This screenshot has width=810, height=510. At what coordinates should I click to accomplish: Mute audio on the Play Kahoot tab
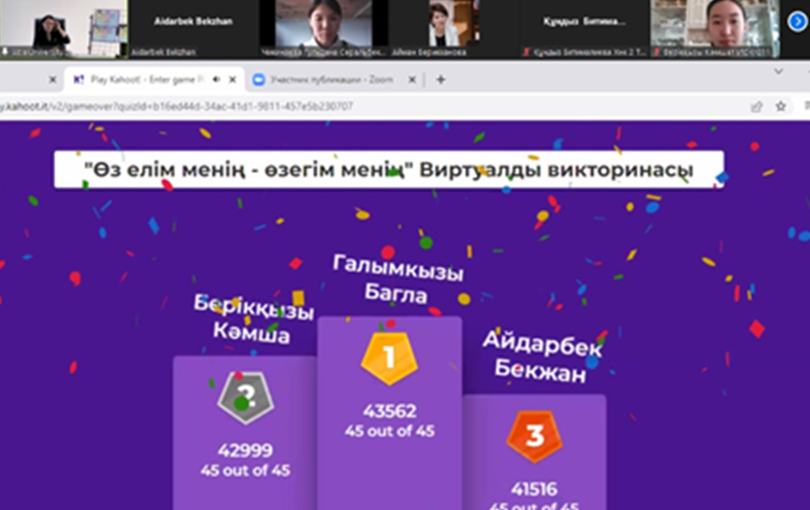(215, 80)
